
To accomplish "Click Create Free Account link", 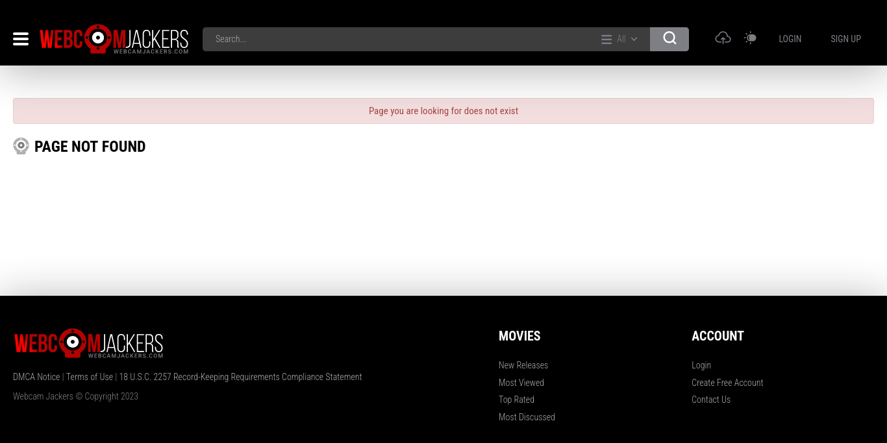I will point(727,383).
